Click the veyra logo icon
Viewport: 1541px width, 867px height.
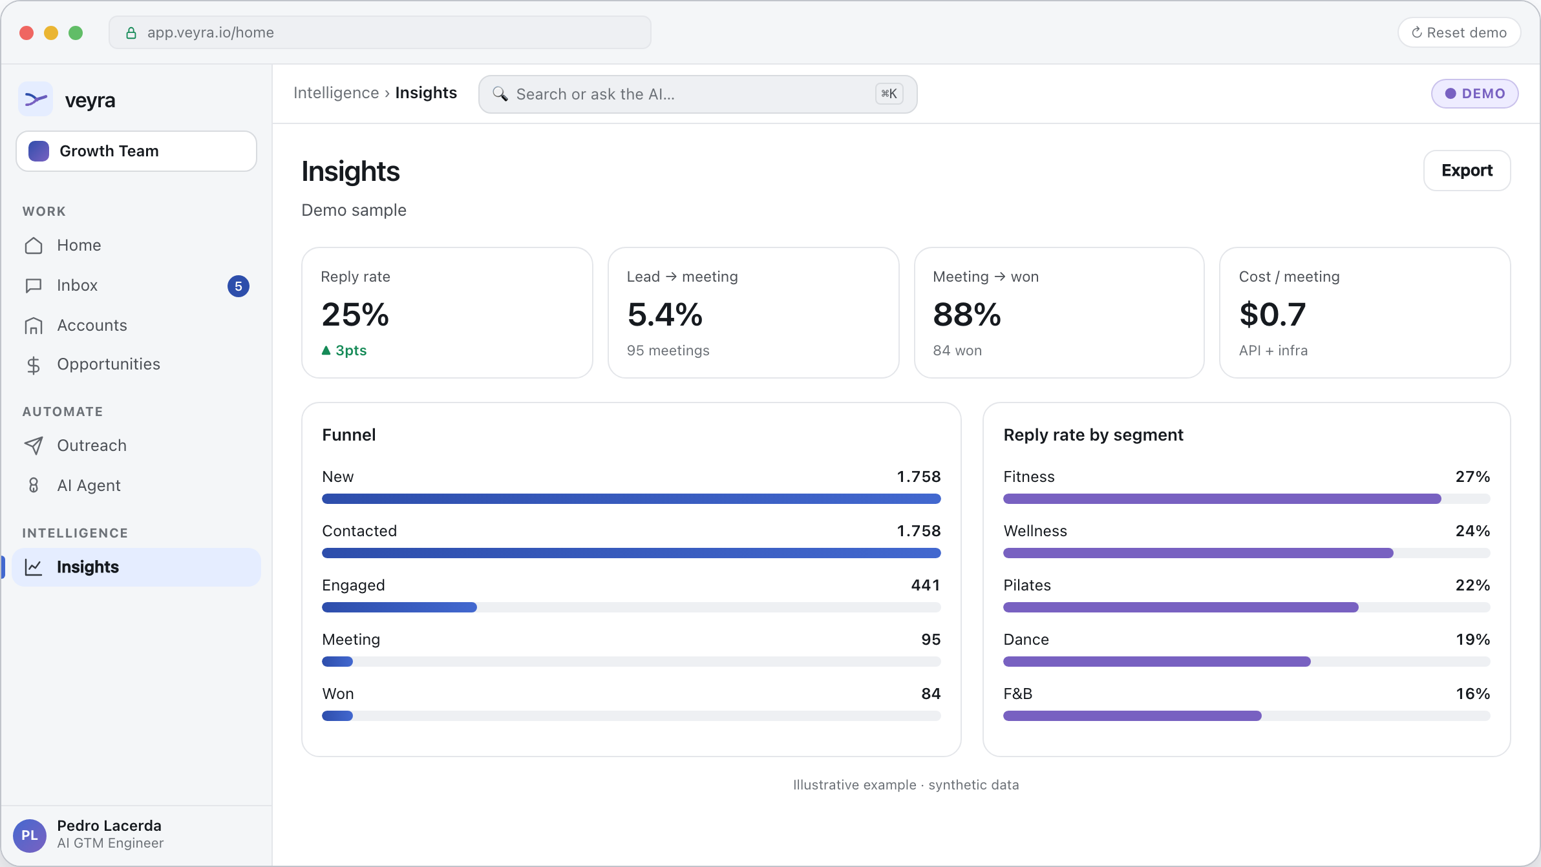pos(36,99)
